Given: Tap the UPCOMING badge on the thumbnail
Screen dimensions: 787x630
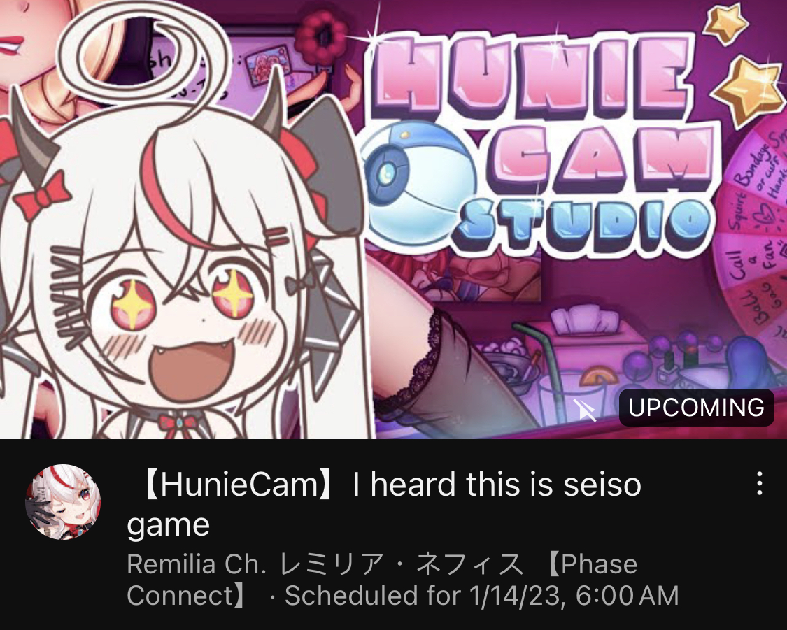Looking at the screenshot, I should 696,407.
